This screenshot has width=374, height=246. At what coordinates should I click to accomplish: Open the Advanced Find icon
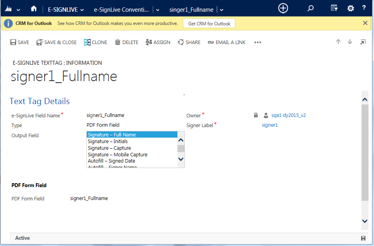[334, 8]
